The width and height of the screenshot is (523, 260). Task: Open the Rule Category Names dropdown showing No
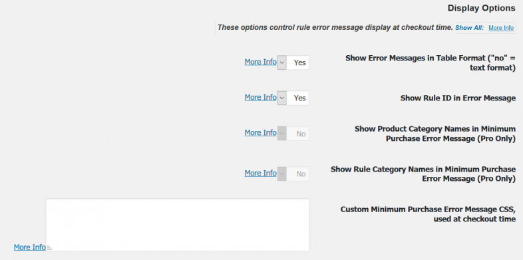[293, 174]
